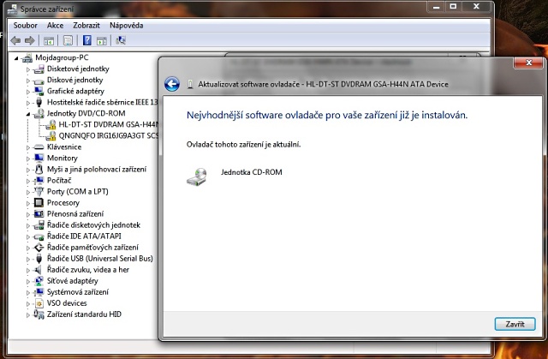Collapse the Mojdagroup-PC root node

pos(16,58)
